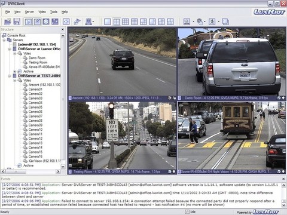Open the Tools menu
This screenshot has height=215, width=287.
[54, 12]
